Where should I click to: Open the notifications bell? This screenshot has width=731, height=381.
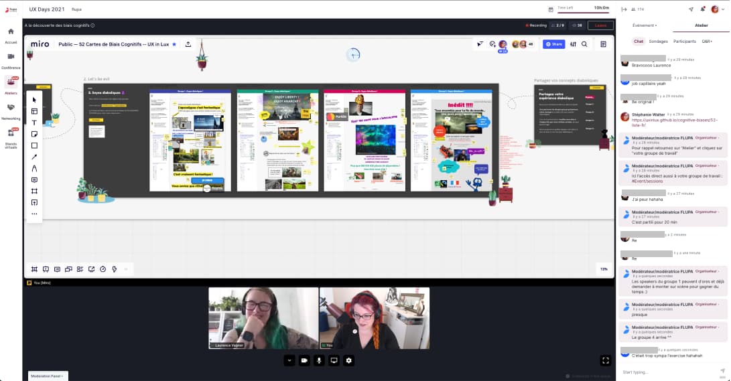coord(702,9)
